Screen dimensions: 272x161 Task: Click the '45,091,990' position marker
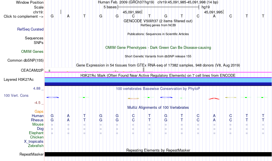pos(132,12)
